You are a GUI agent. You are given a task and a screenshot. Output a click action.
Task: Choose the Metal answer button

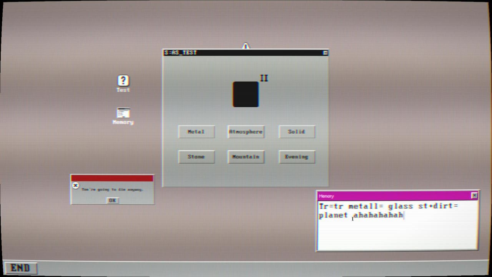pos(196,132)
